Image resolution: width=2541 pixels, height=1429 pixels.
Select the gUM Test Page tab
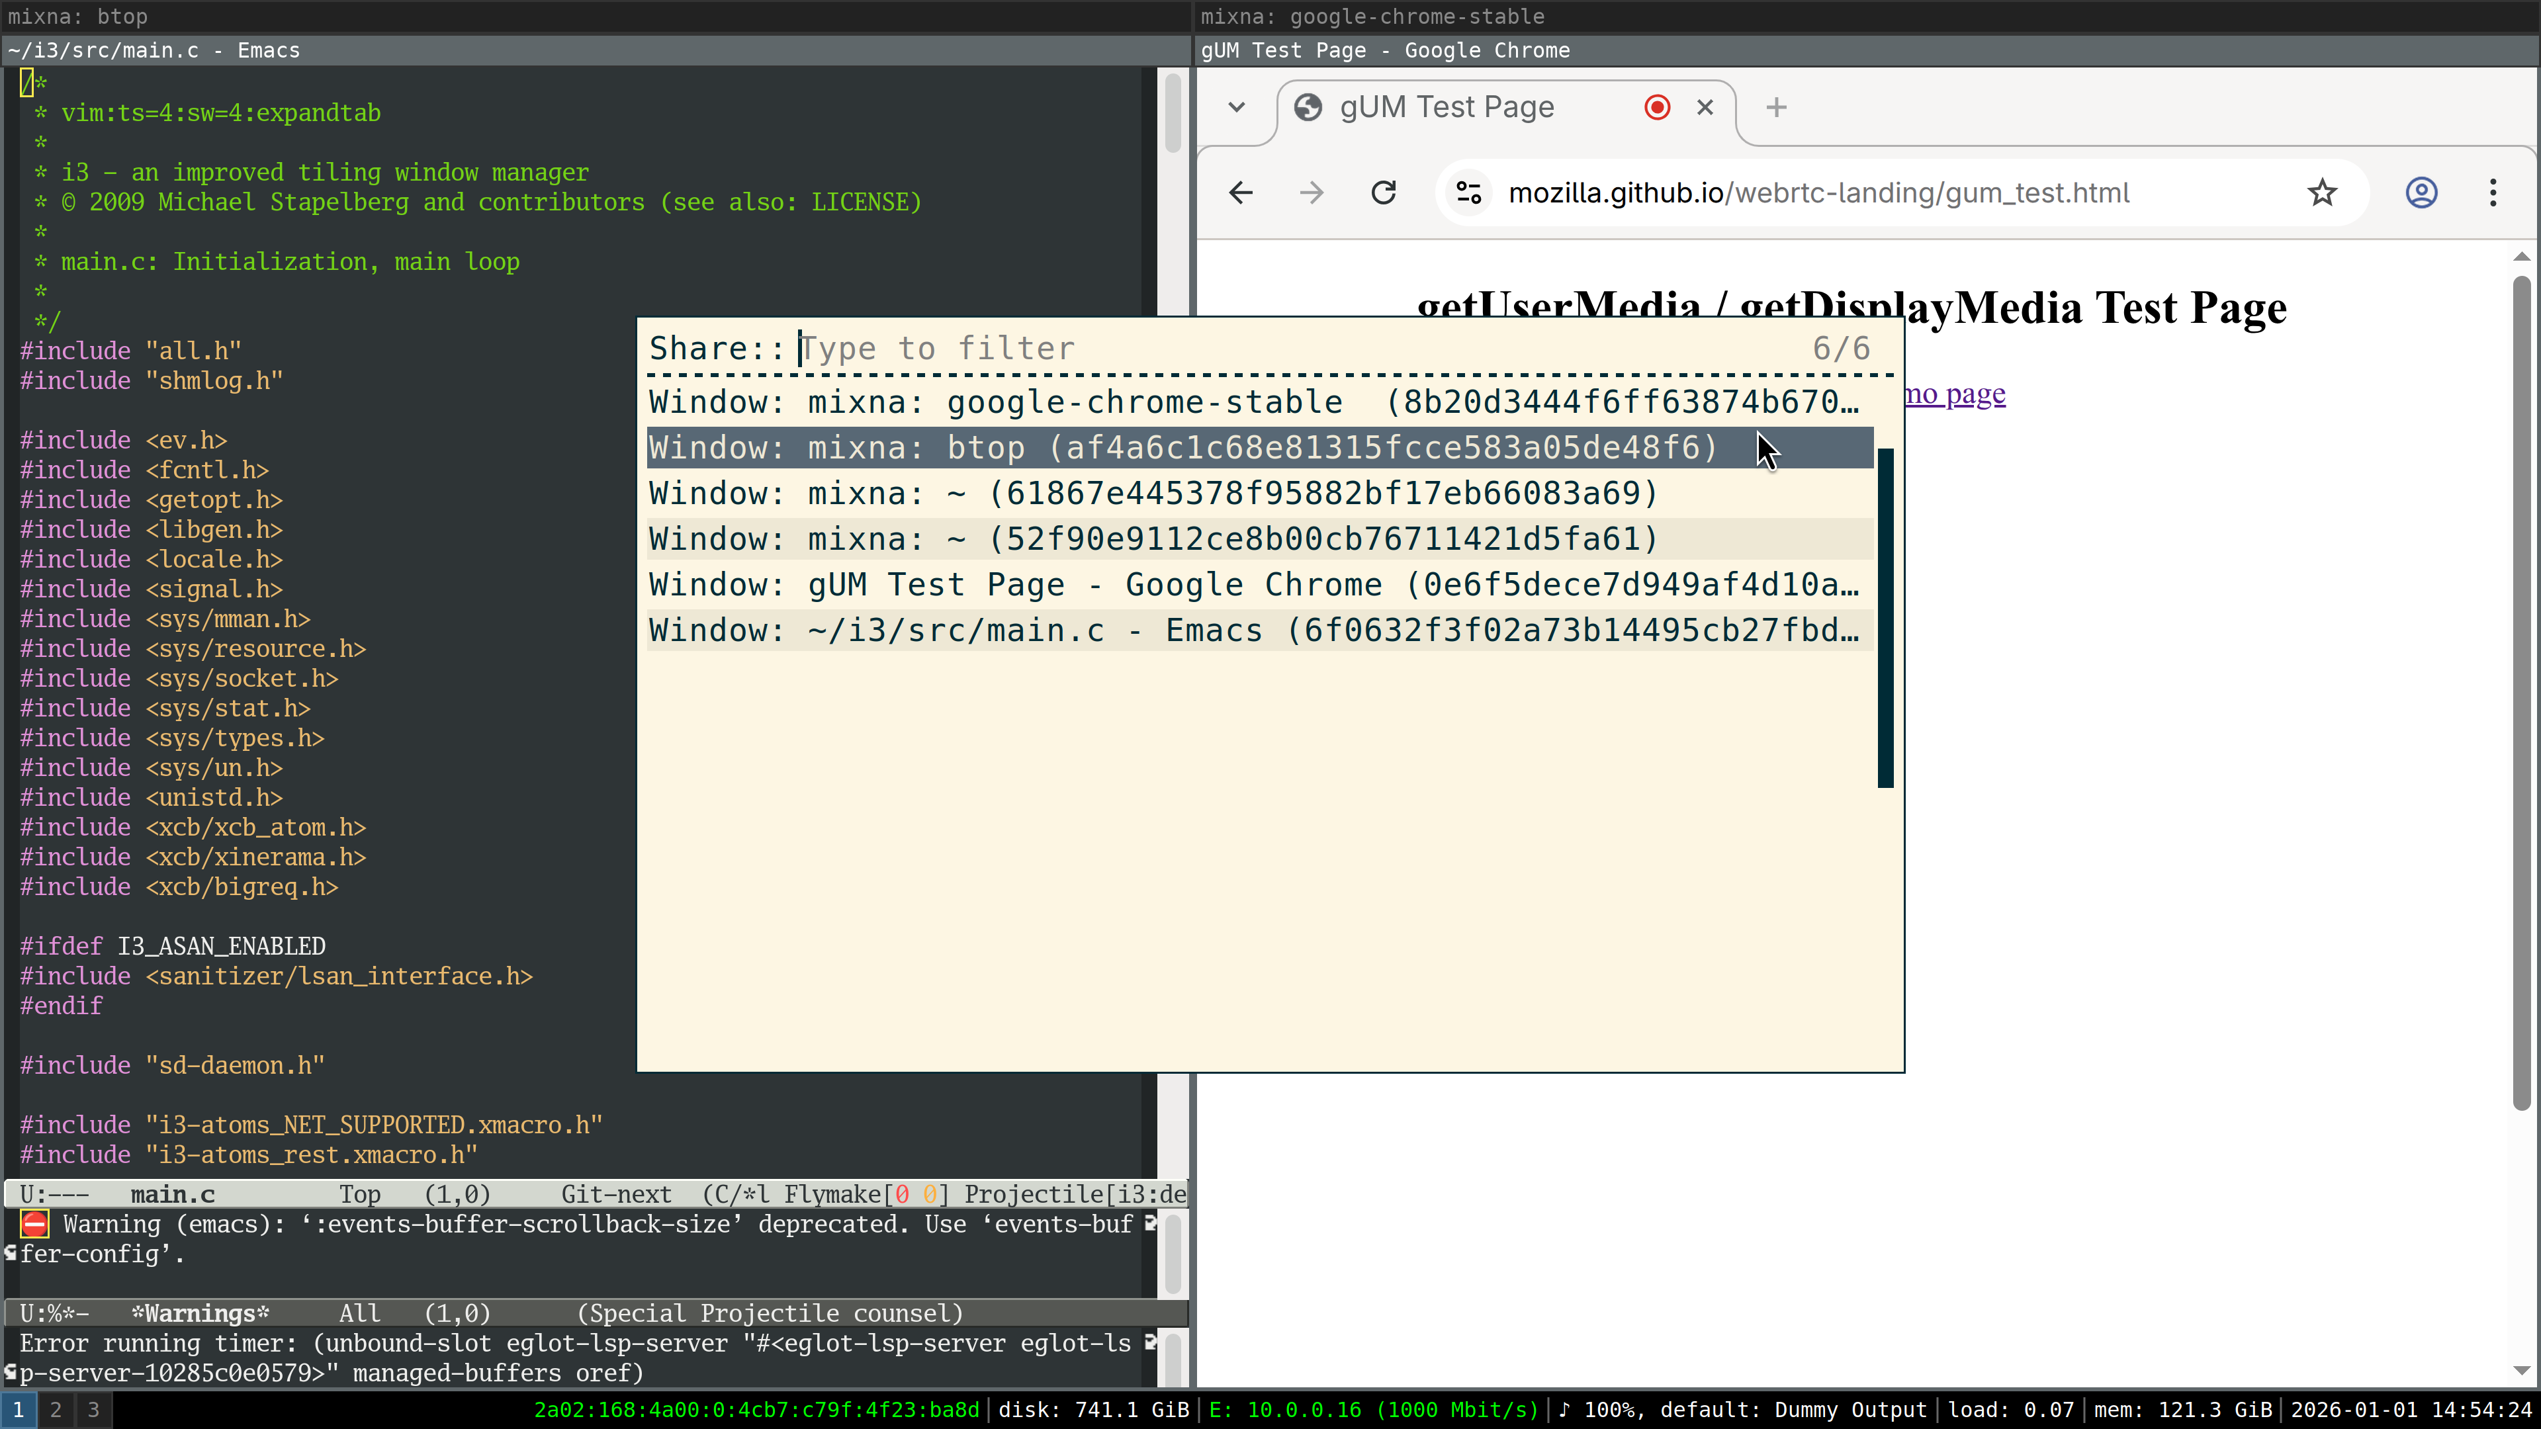coord(1446,107)
